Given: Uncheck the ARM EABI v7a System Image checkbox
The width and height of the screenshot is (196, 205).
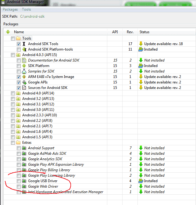Looking at the screenshot, I should 19,77.
